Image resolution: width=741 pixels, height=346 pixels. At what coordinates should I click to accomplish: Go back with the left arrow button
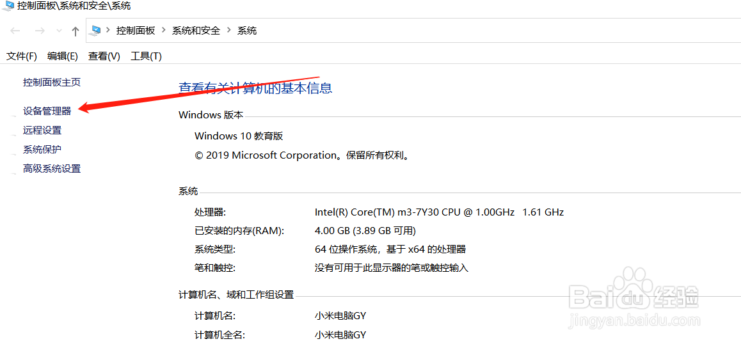point(15,31)
